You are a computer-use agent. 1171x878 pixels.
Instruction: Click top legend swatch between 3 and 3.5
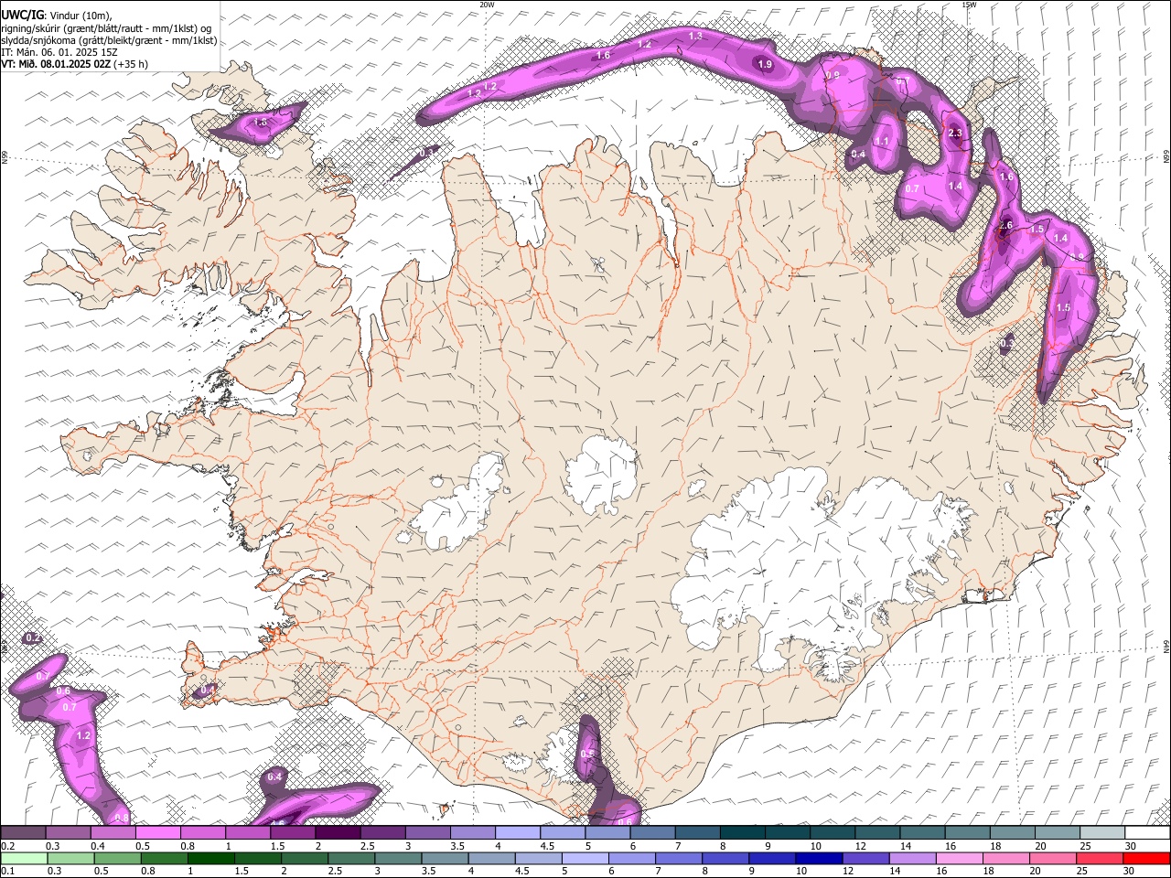(x=428, y=833)
